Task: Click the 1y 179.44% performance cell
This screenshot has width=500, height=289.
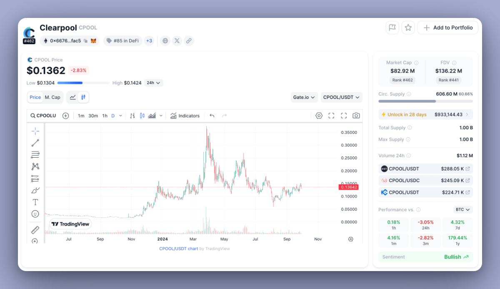Action: [457, 241]
